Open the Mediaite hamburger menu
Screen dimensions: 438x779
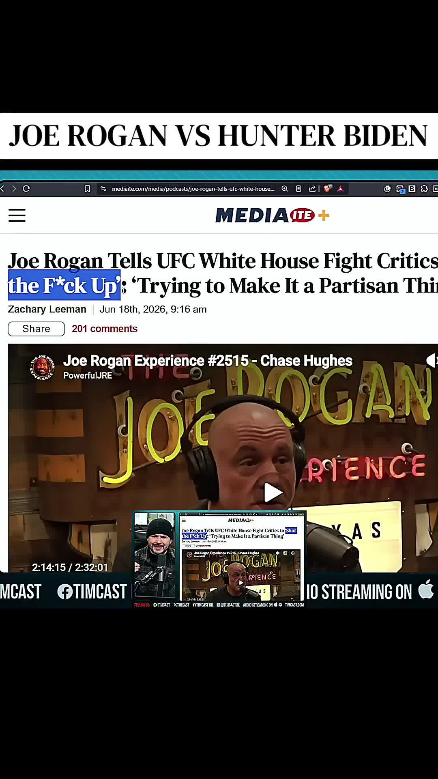pos(17,215)
